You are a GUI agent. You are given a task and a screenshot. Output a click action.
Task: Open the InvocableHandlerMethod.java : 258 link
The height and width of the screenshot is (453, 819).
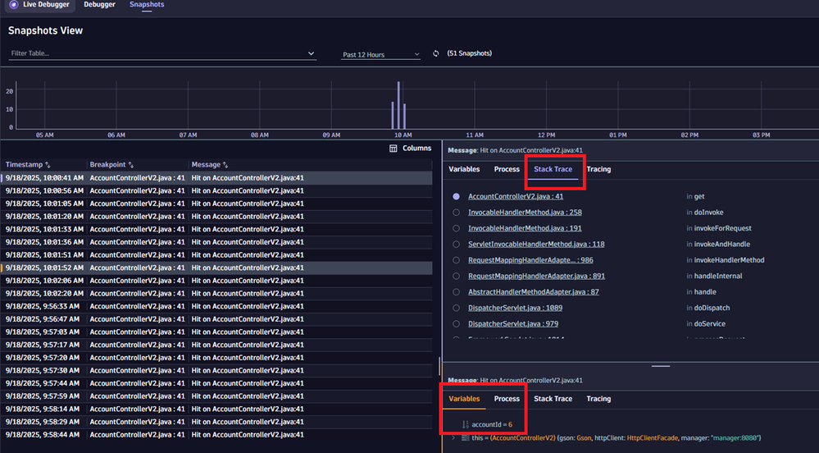[x=525, y=213]
